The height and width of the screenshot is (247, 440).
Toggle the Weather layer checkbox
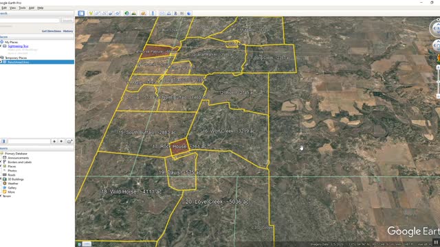click(1, 183)
